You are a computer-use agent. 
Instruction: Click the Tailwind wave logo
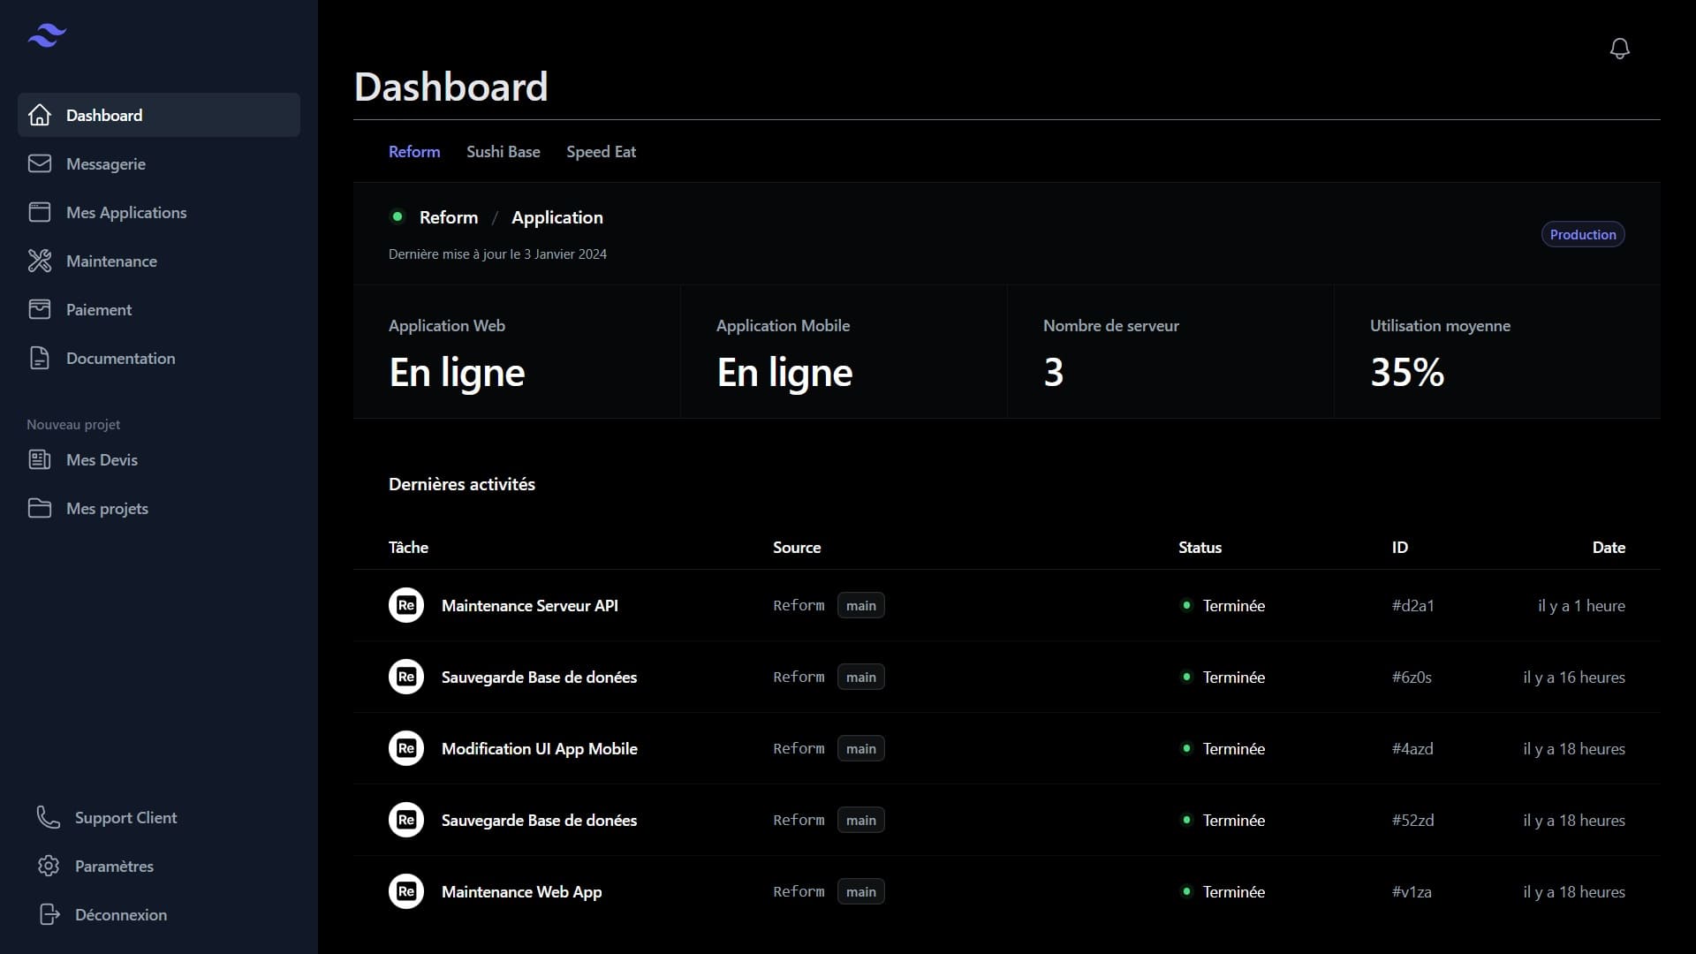tap(47, 35)
